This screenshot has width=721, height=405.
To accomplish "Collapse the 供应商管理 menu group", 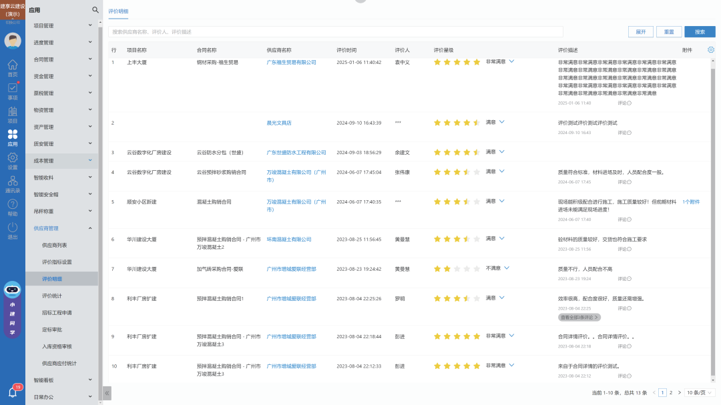I will coord(90,228).
